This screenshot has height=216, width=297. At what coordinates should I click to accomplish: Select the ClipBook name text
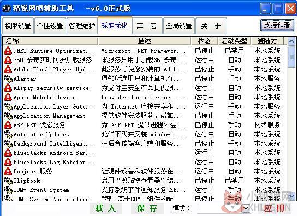[27, 181]
